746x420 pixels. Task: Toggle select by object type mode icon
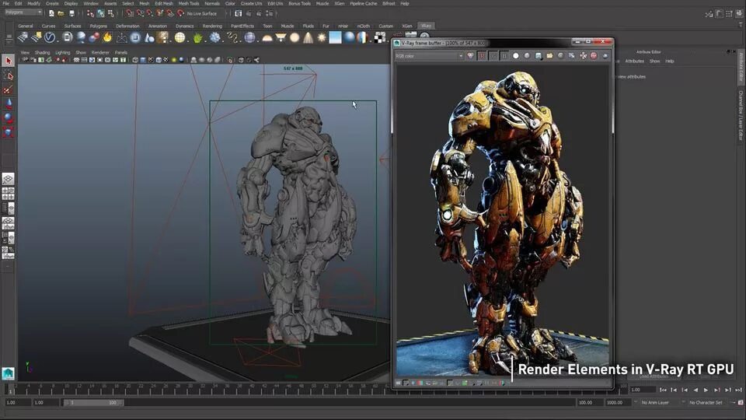(100, 13)
